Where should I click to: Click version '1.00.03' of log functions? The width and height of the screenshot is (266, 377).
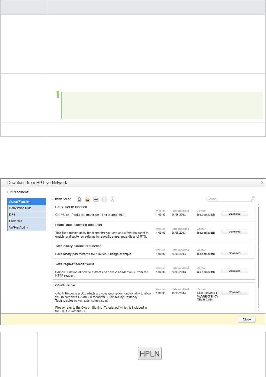161,233
